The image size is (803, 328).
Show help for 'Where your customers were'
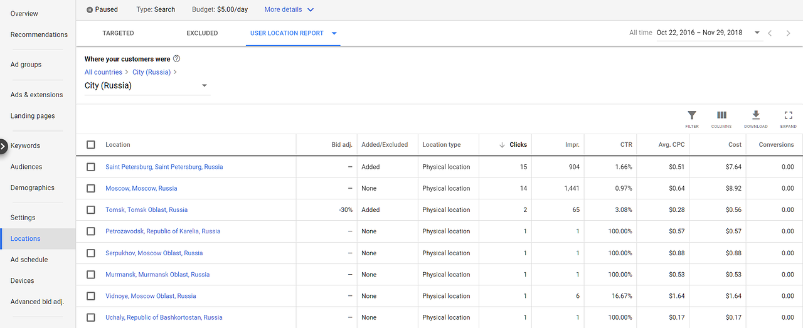176,59
